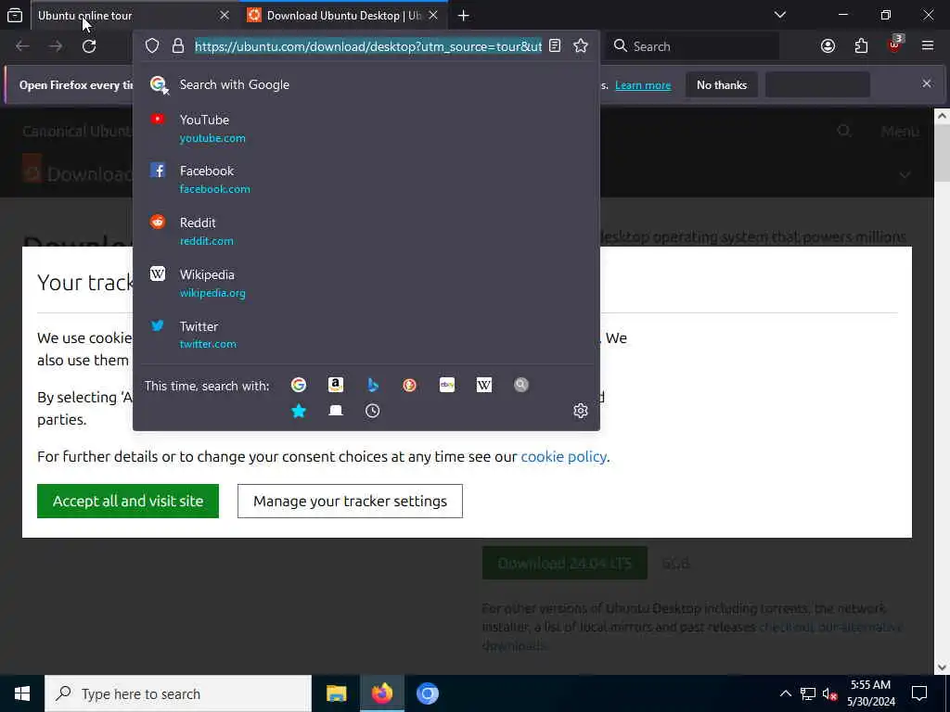This screenshot has height=712, width=950.
Task: Search this time with Wikipedia icon
Action: coord(484,385)
